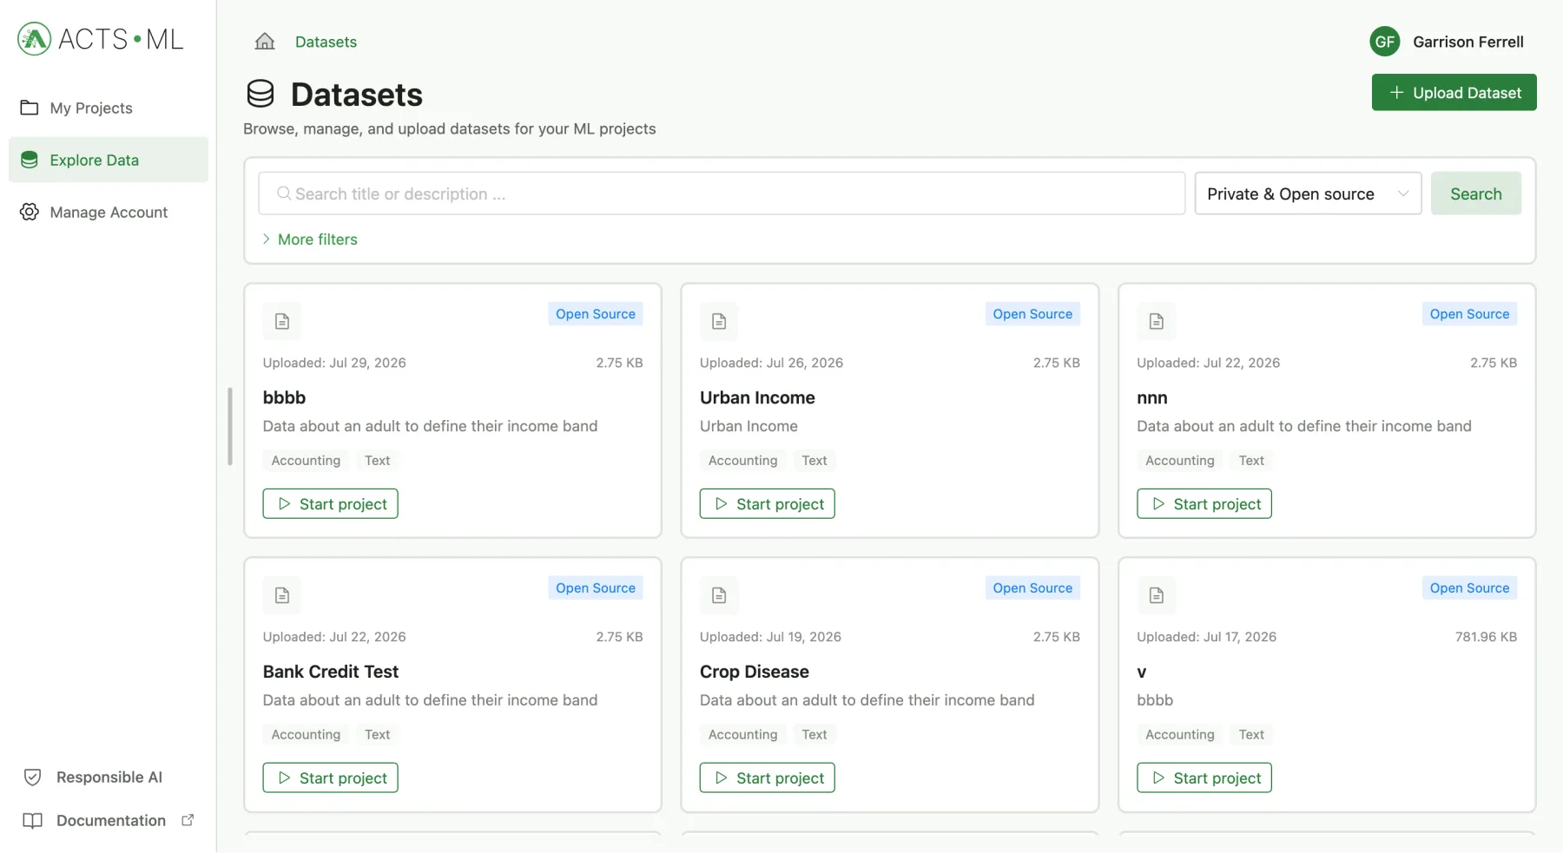Click the file icon on bbbb card
The width and height of the screenshot is (1563, 853).
282,321
